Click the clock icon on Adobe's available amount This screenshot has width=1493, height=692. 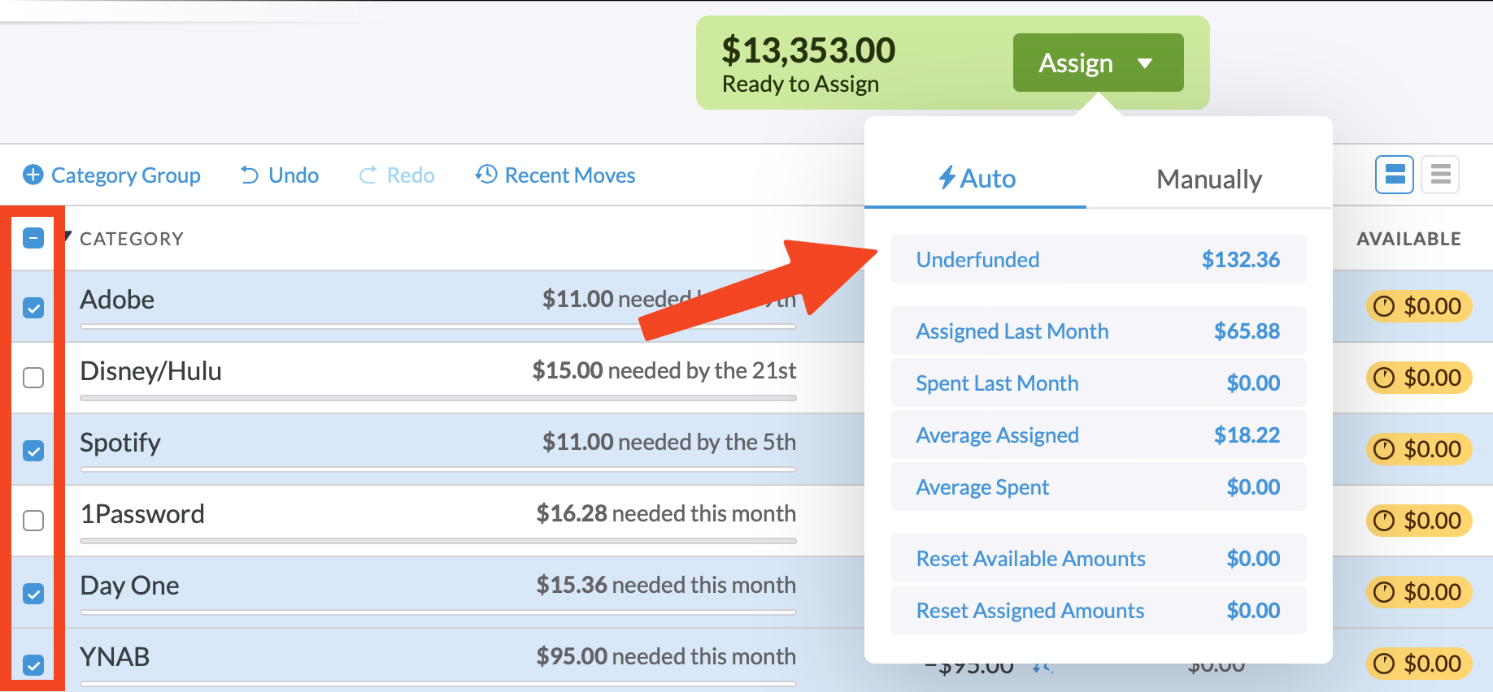coord(1385,306)
